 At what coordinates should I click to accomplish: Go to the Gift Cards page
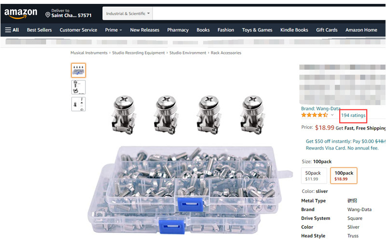tap(327, 30)
